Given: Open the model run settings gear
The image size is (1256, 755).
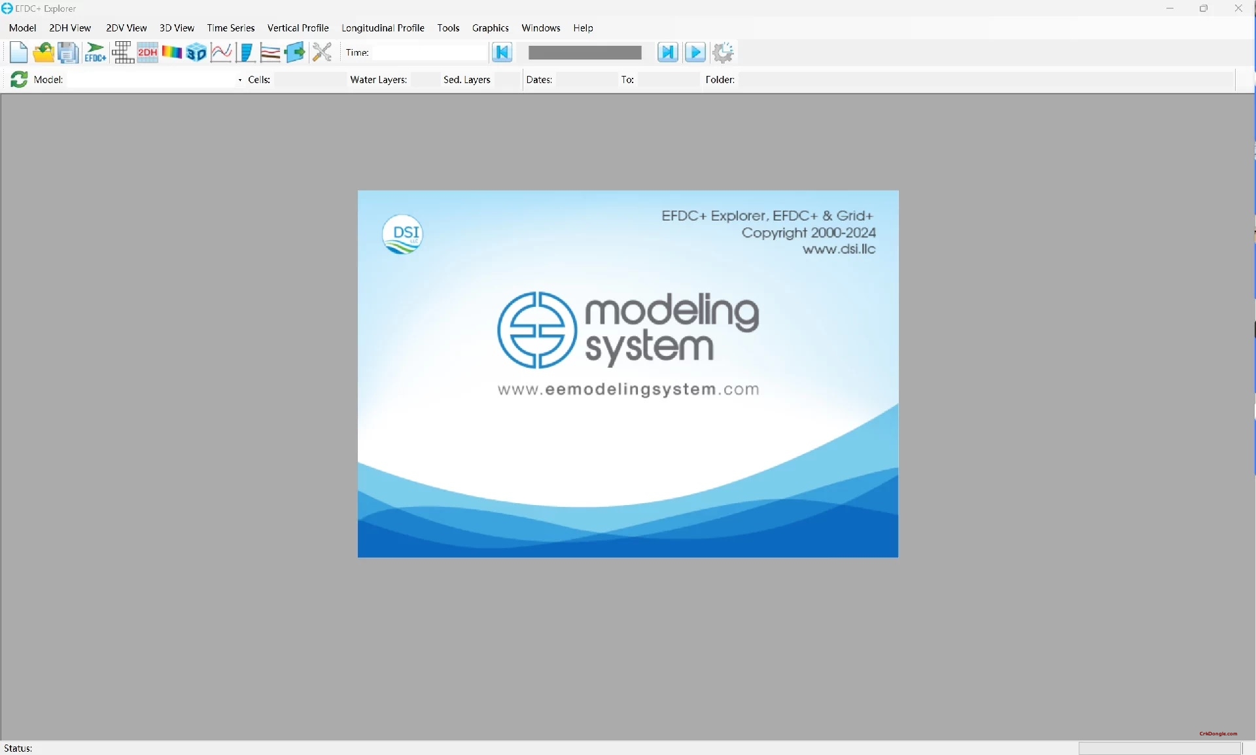Looking at the screenshot, I should (724, 52).
